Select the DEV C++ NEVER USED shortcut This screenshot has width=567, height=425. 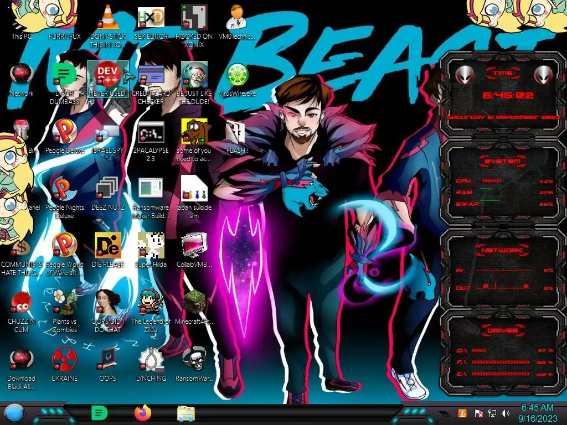click(108, 80)
